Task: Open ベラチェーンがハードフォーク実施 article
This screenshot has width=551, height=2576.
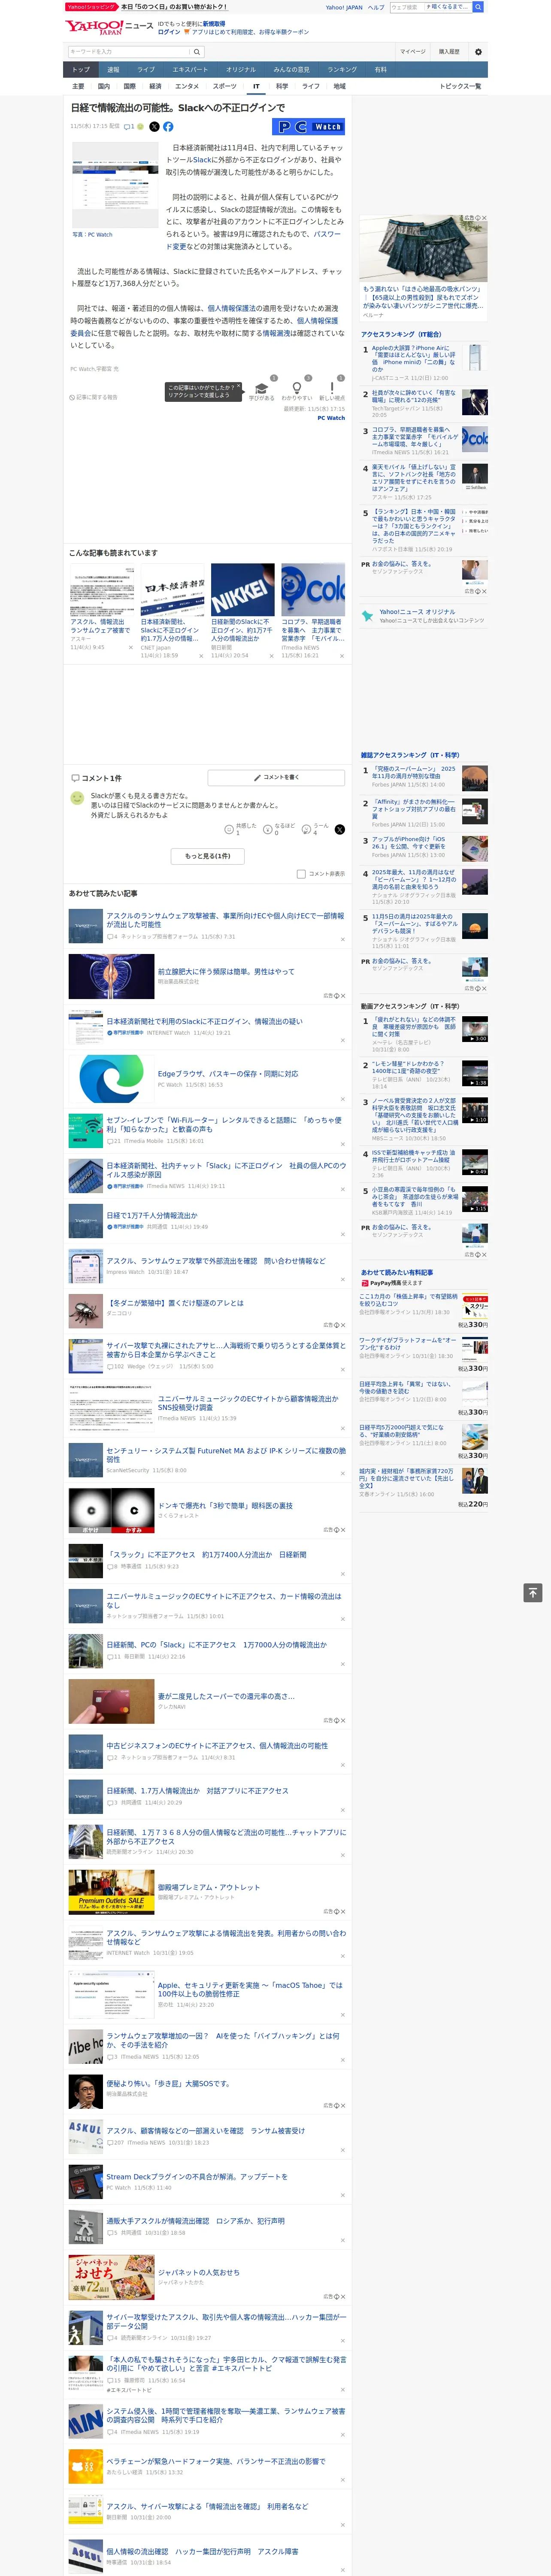Action: coord(215,2462)
